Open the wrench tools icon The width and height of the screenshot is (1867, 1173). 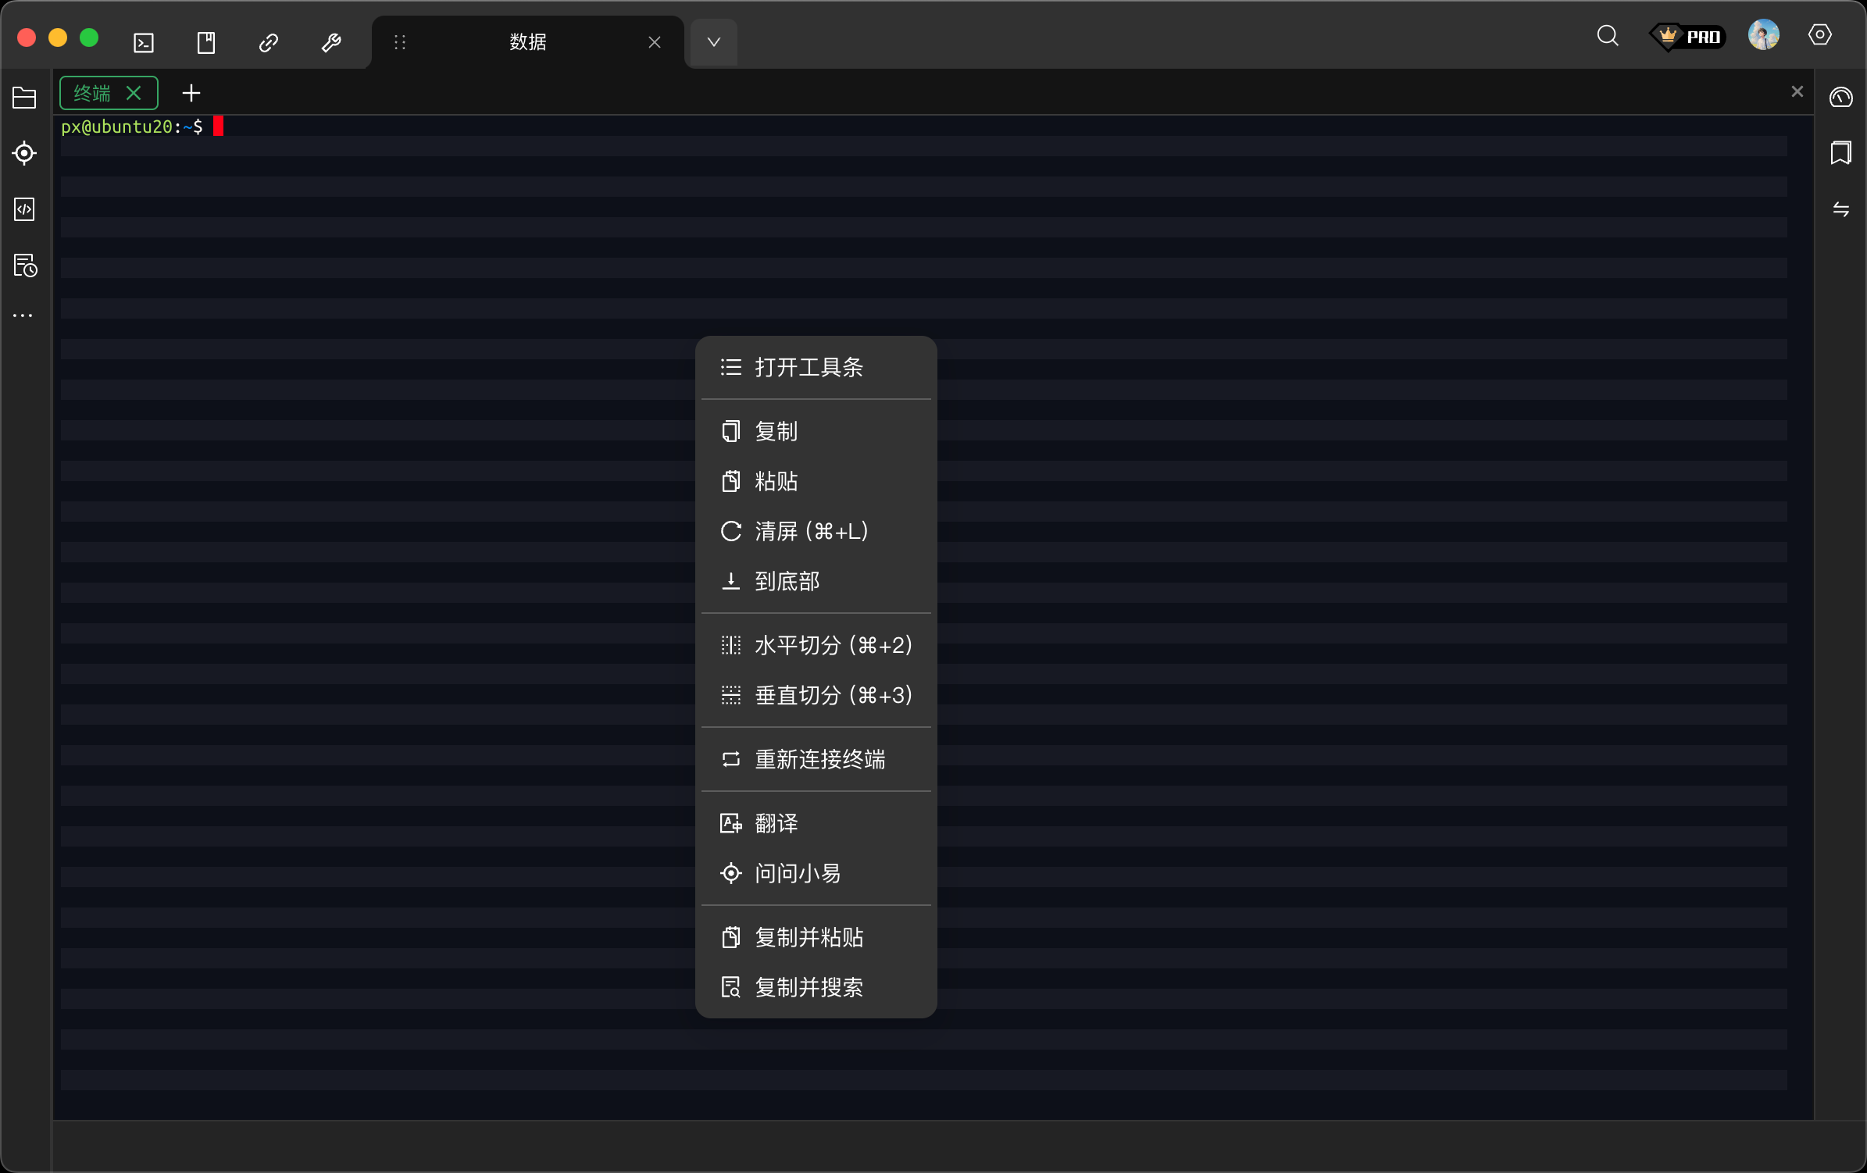coord(330,42)
